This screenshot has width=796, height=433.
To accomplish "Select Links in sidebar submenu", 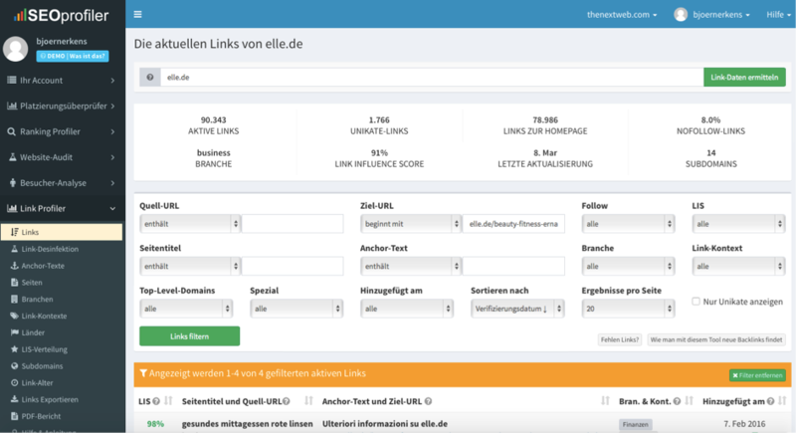I will pyautogui.click(x=62, y=232).
